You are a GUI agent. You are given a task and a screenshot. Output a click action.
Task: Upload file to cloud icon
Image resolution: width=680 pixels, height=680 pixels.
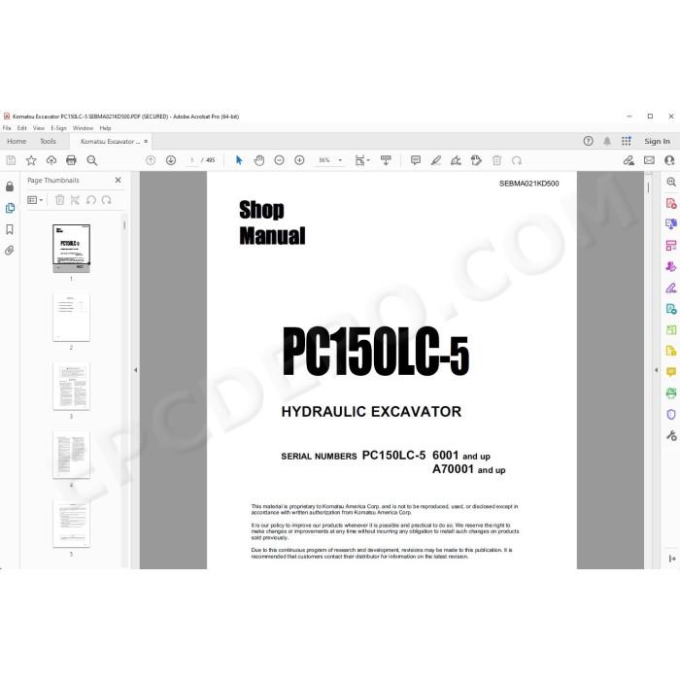[51, 160]
